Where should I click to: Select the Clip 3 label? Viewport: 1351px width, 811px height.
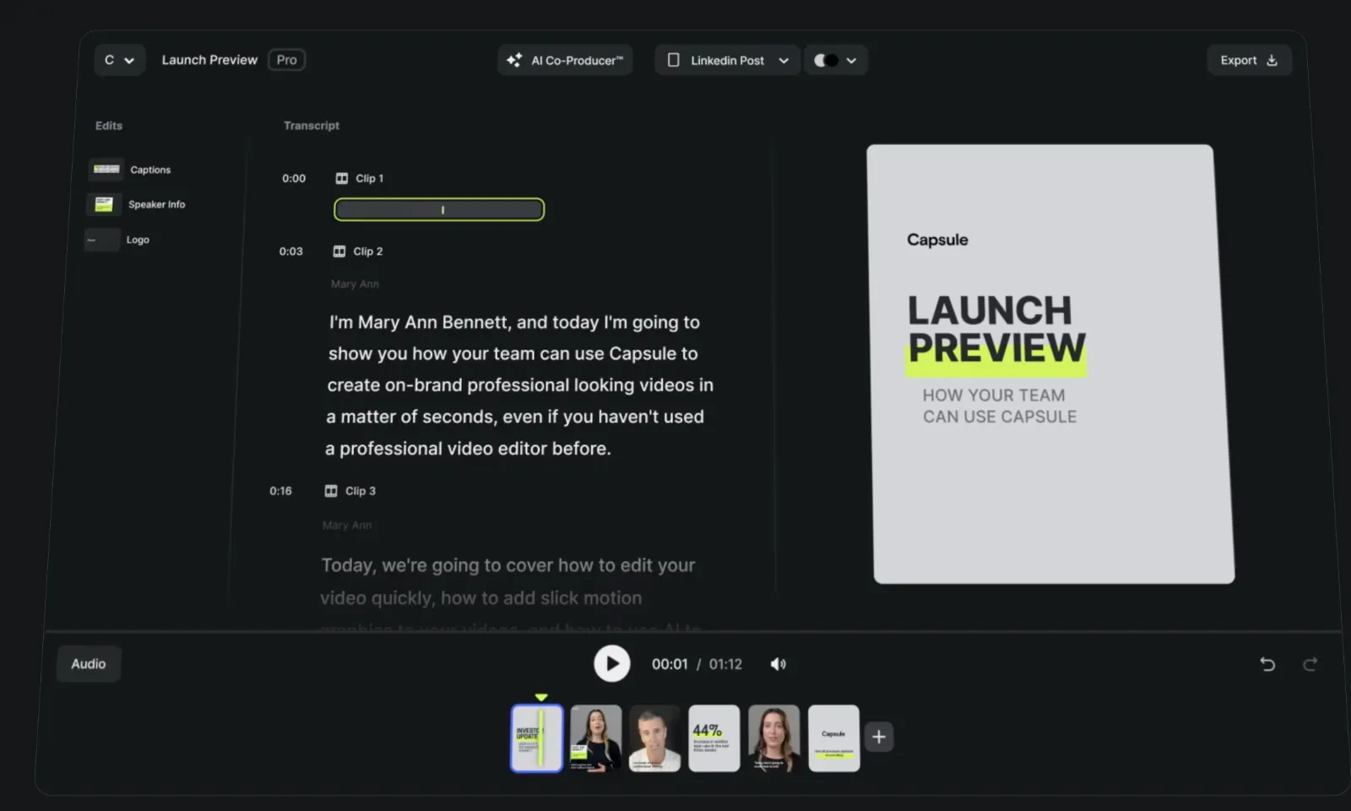click(361, 491)
